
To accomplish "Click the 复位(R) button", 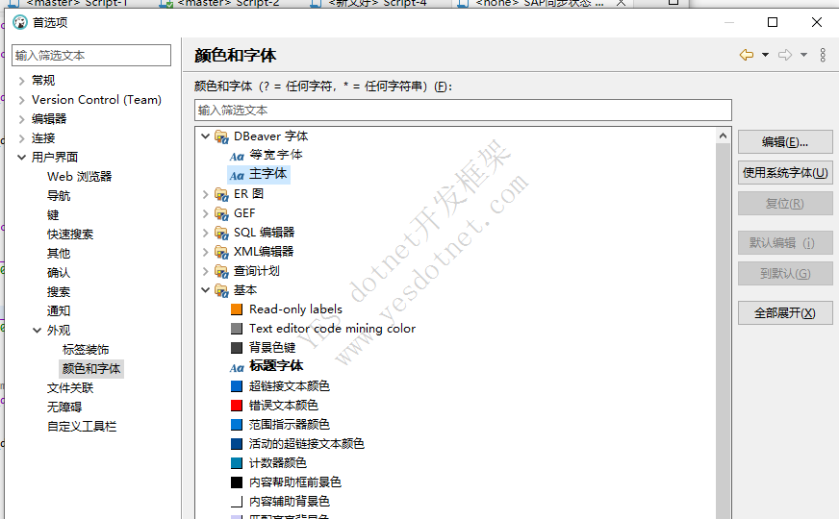I will (785, 204).
